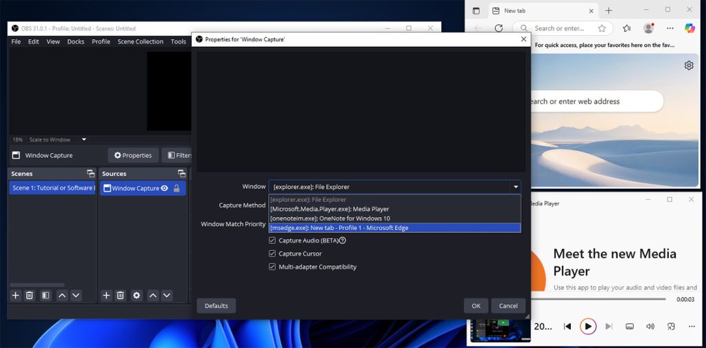706x348 pixels.
Task: Remove selected source with Sources trash icon
Action: coord(120,296)
